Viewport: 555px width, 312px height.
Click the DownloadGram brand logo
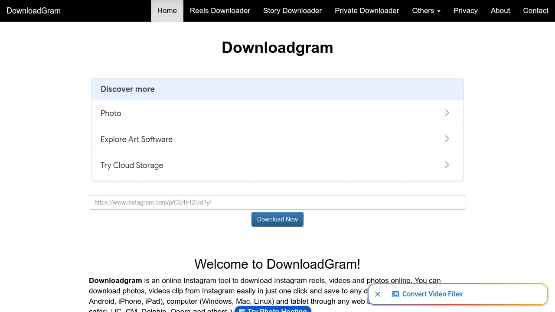pos(33,11)
